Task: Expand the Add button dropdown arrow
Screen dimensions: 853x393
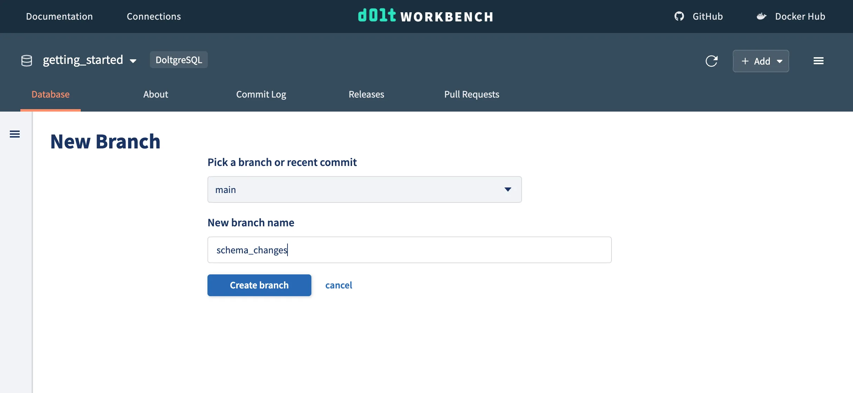Action: click(x=780, y=61)
